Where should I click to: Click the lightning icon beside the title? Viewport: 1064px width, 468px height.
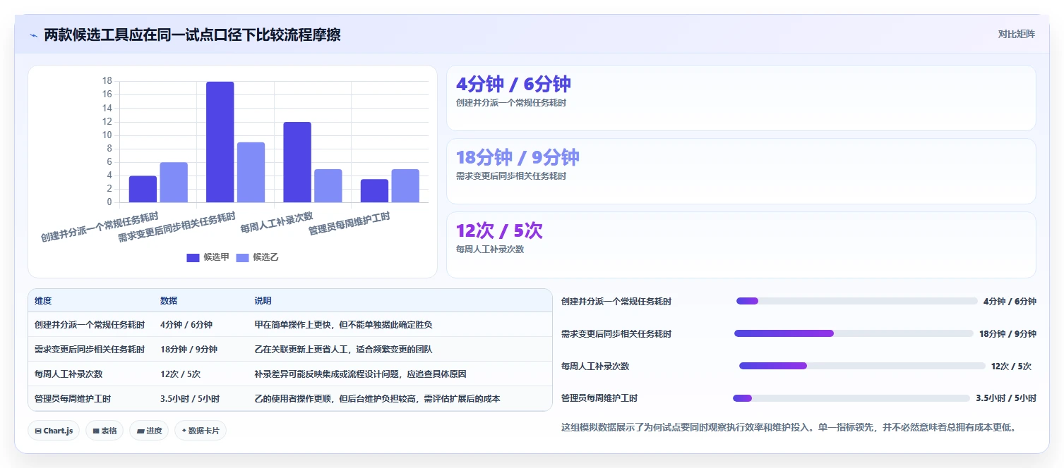[33, 35]
